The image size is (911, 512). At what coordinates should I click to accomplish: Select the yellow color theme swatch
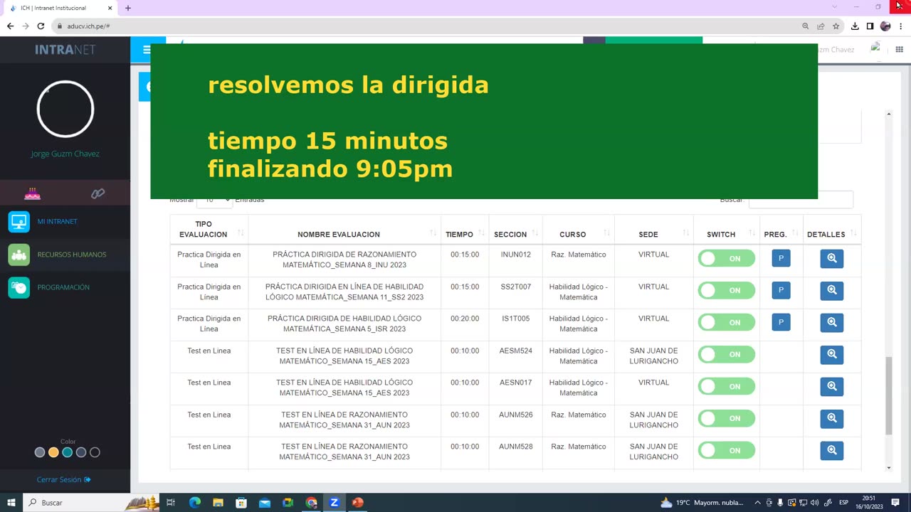[x=53, y=452]
